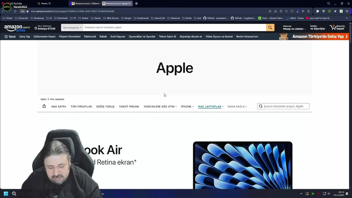Expand MAC LAPTOPLAR store dropdown
Viewport: 352px width, 198px height.
(211, 106)
